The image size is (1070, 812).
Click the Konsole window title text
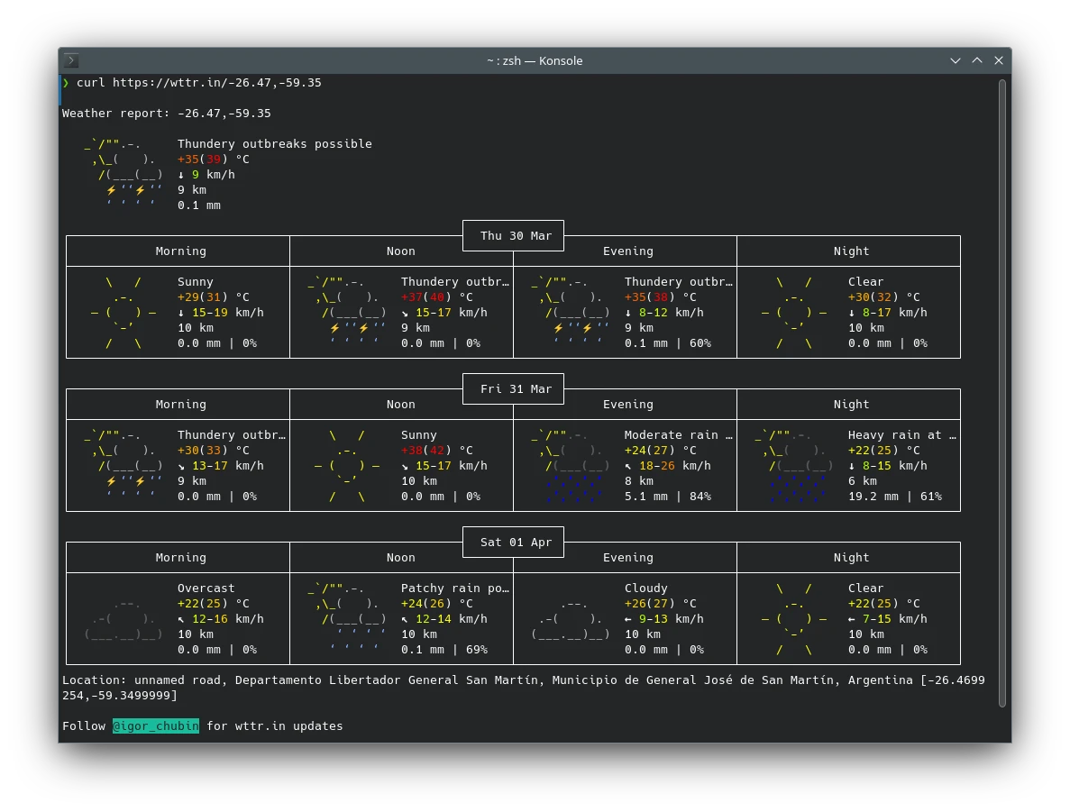click(535, 60)
